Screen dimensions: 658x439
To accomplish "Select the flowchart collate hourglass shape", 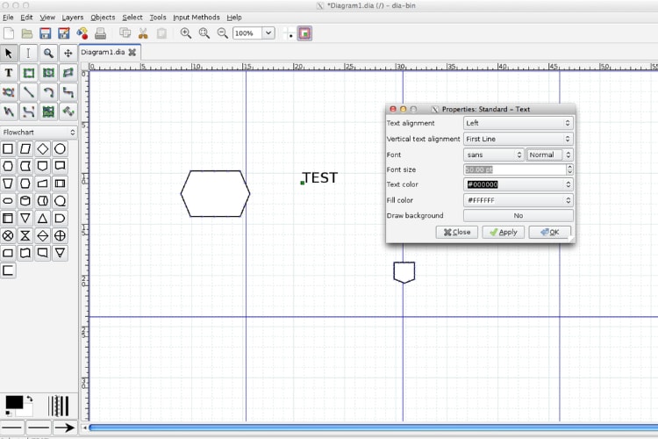I will [25, 235].
